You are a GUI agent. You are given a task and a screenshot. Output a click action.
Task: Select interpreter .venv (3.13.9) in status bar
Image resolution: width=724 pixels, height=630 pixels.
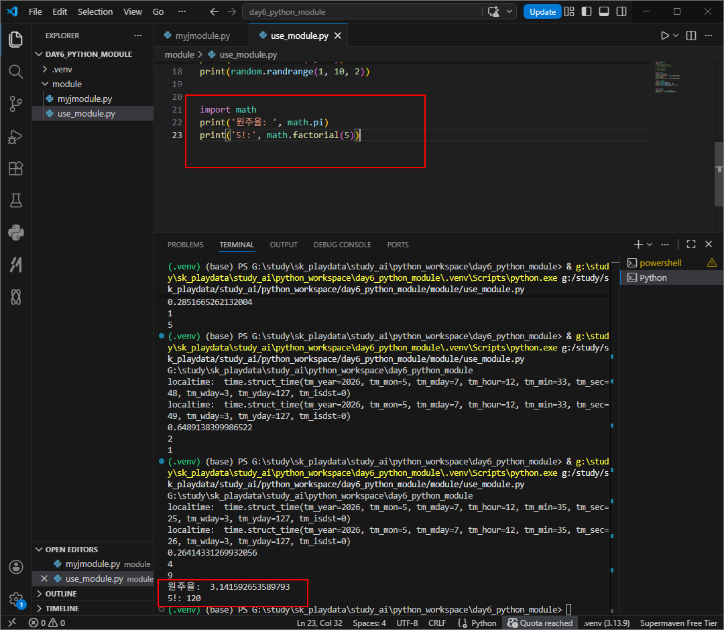tap(606, 623)
